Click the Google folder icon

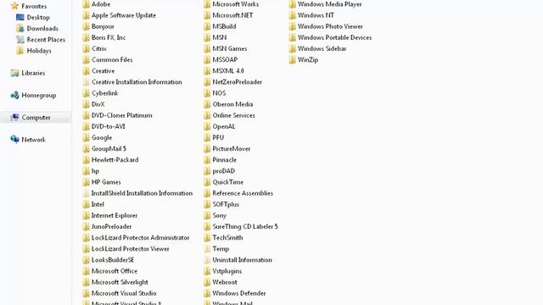(86, 137)
